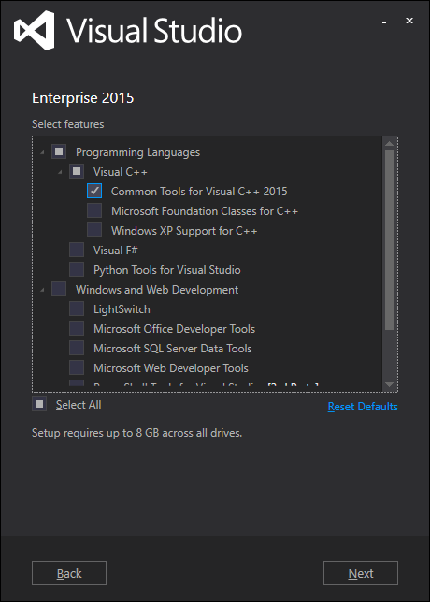Click the Visual Studio logo icon
Viewport: 430px width, 602px height.
click(35, 30)
